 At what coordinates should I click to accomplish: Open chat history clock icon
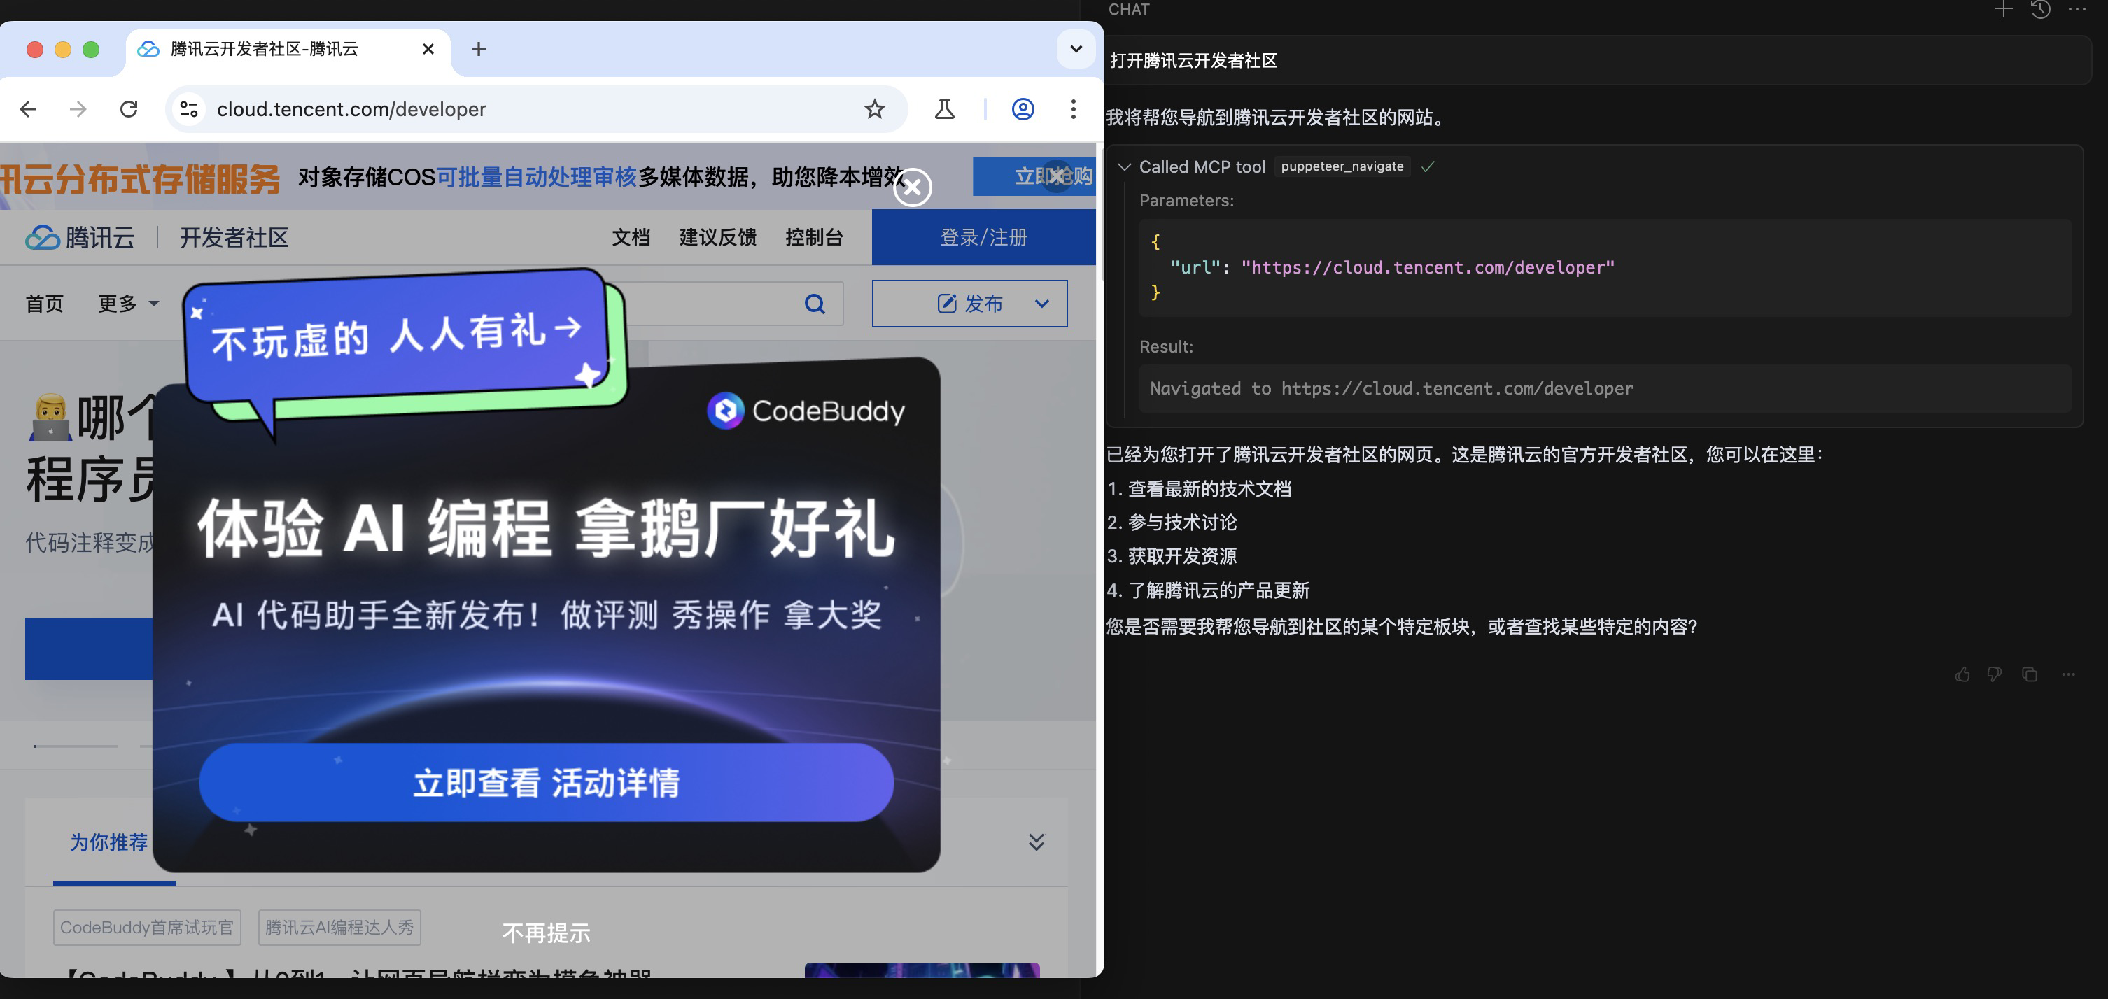click(2040, 10)
